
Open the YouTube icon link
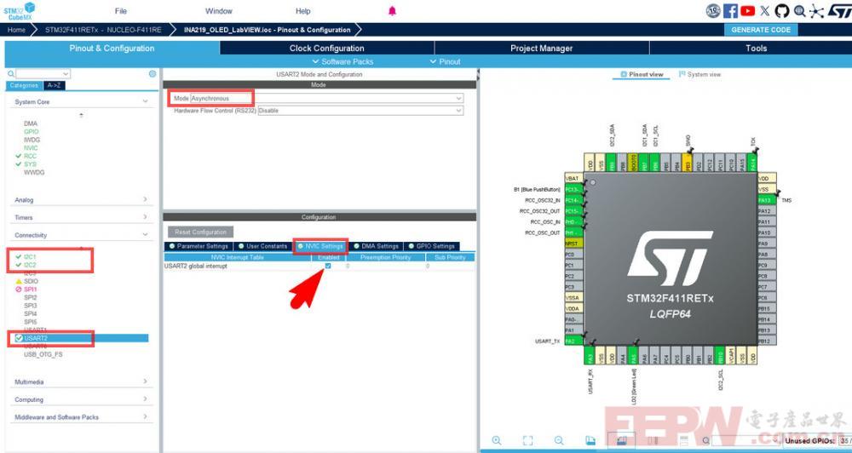tap(748, 11)
